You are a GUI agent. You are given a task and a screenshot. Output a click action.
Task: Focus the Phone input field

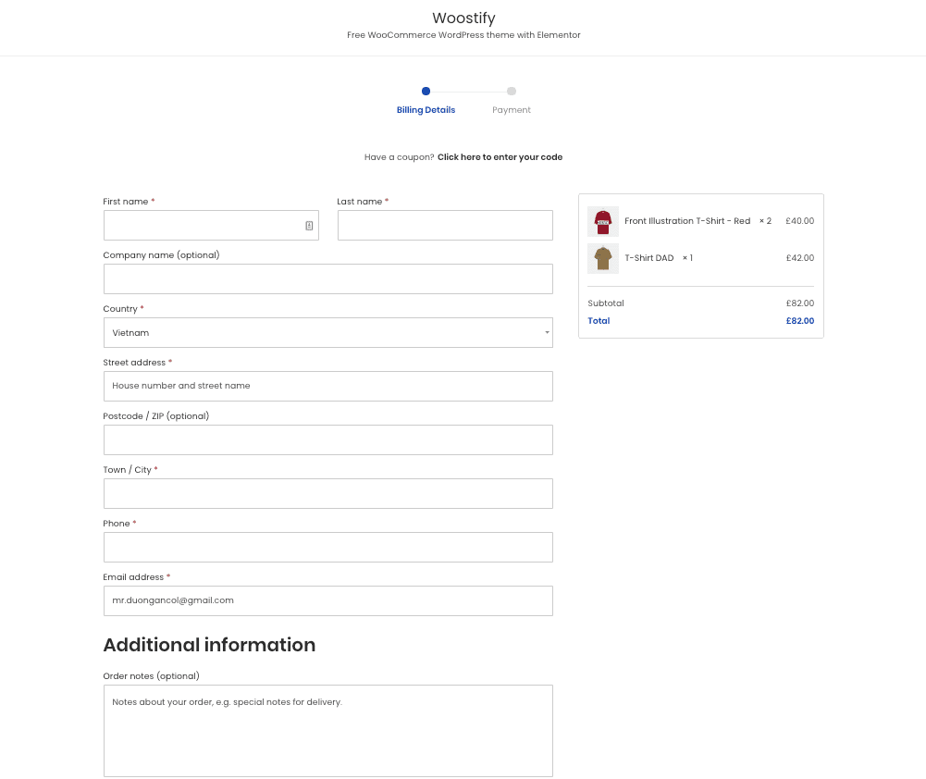[x=327, y=548]
